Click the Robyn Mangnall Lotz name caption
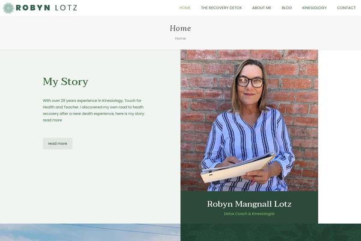361x241 pixels. [249, 204]
